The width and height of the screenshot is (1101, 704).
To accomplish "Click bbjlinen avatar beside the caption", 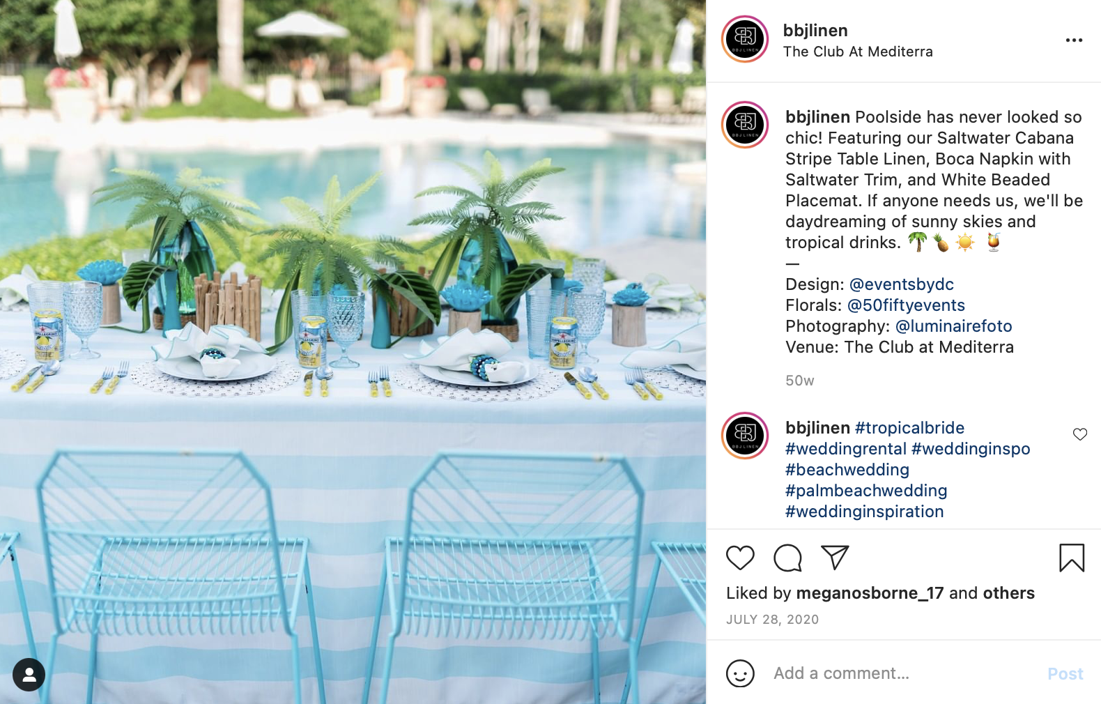I will 745,125.
